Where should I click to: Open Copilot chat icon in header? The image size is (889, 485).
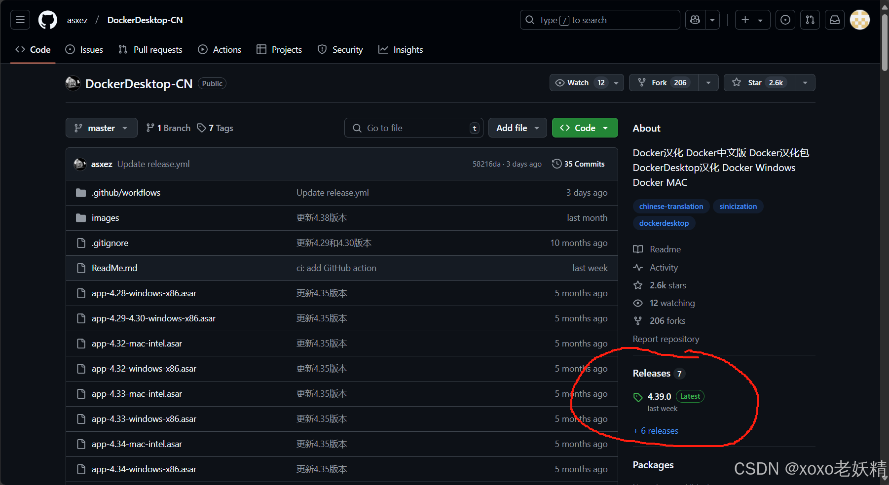click(695, 20)
